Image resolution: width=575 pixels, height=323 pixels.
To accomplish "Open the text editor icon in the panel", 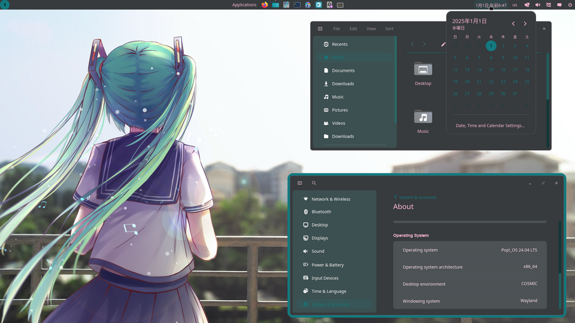I will click(286, 5).
